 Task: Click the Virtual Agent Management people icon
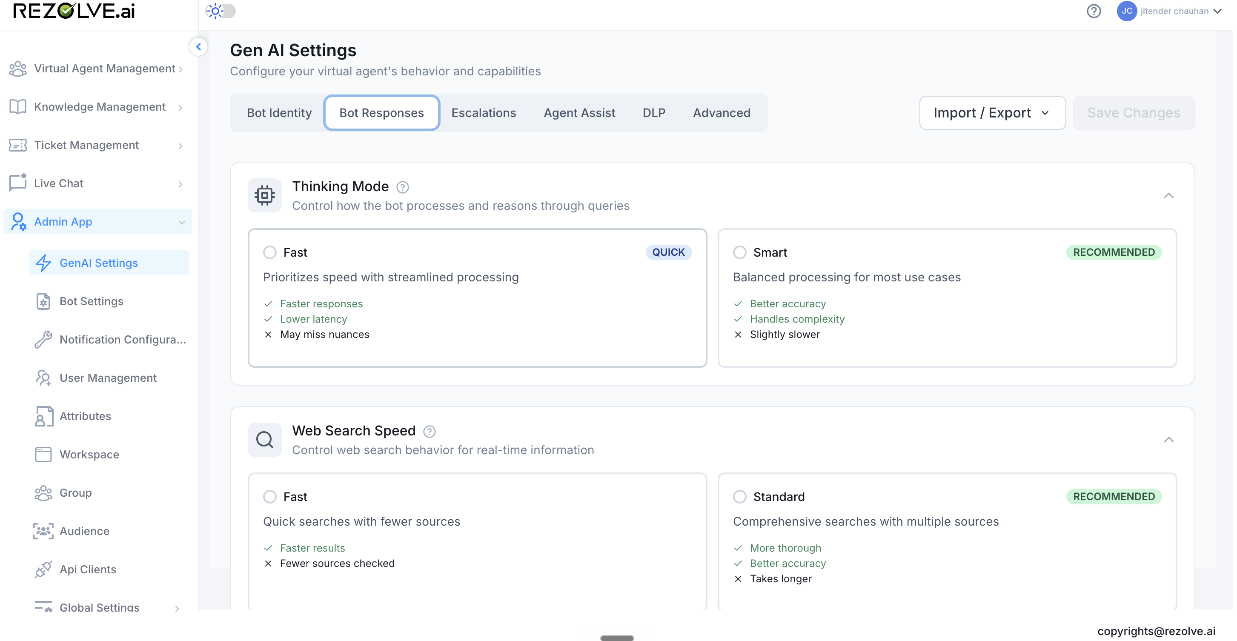point(18,69)
